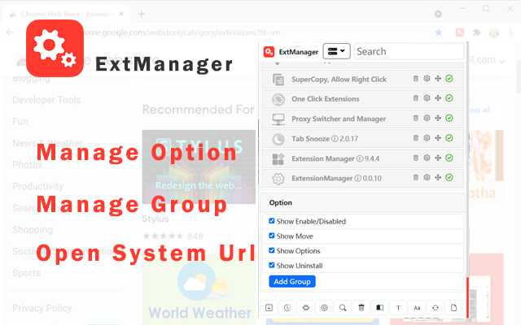Click the blank page icon in bottom toolbar
This screenshot has height=325, width=521.
tap(454, 308)
